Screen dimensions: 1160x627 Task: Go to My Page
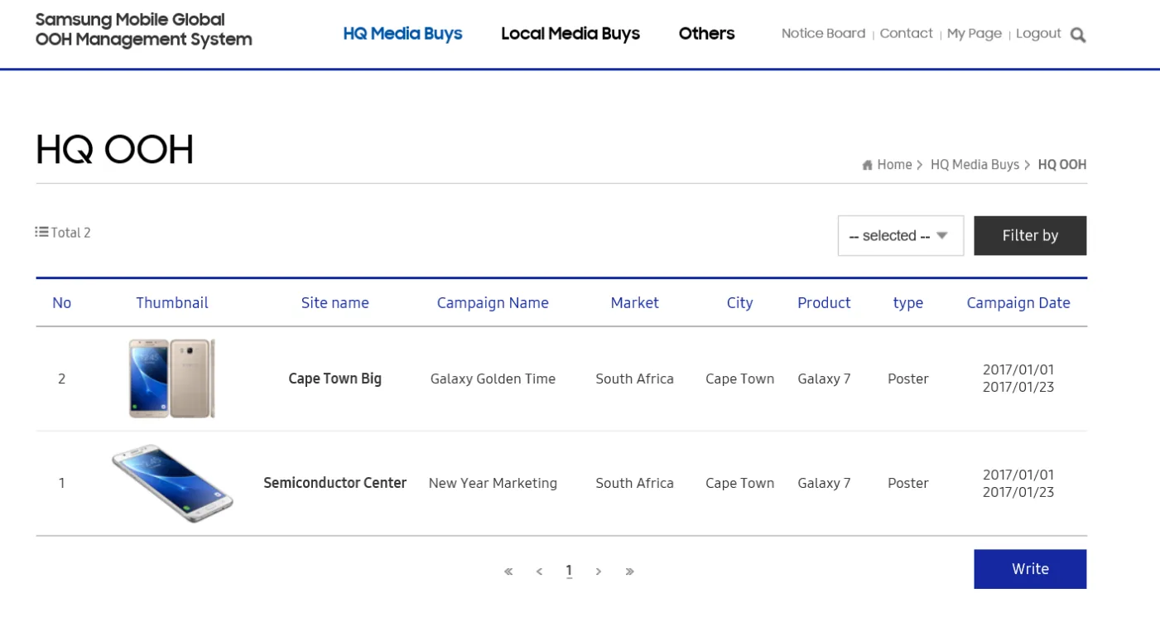tap(974, 34)
